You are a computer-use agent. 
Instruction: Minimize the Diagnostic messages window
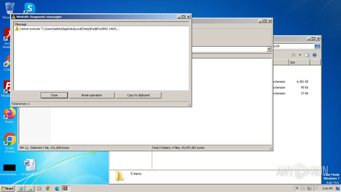[x=179, y=17]
